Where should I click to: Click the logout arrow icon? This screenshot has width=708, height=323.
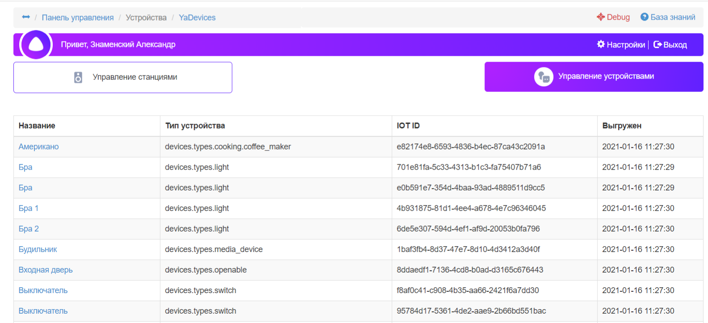pyautogui.click(x=657, y=44)
